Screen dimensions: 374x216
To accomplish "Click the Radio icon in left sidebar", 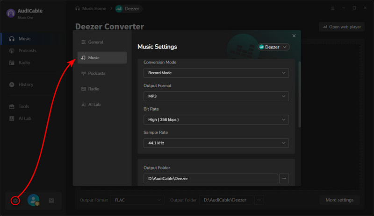I will pos(12,63).
